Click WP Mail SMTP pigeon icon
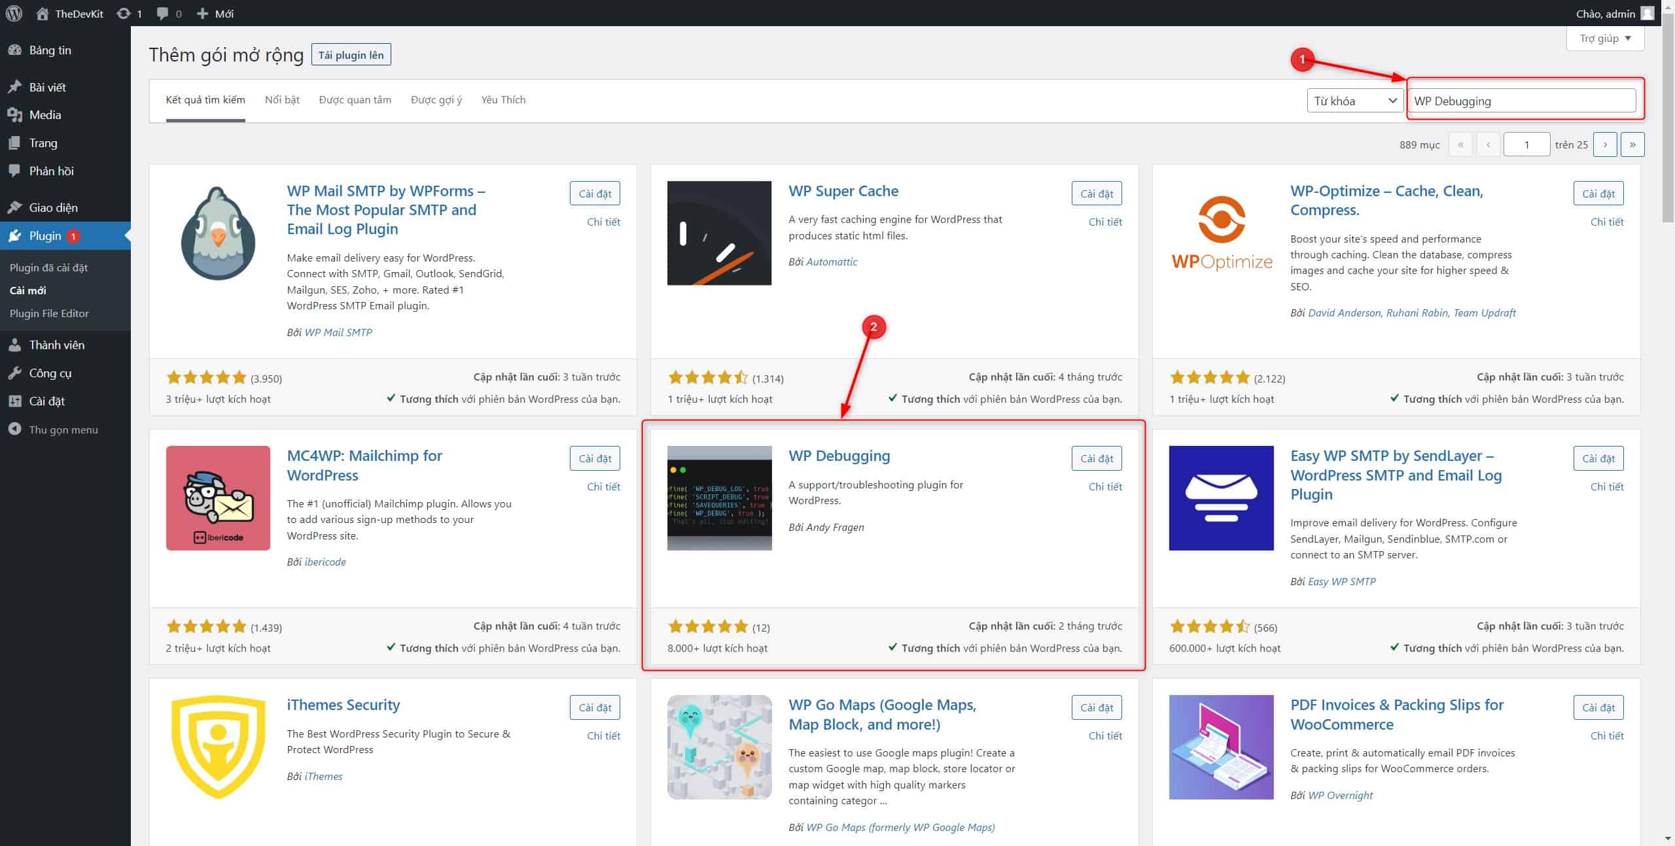1675x846 pixels. [x=218, y=233]
